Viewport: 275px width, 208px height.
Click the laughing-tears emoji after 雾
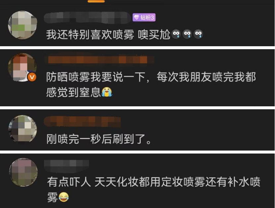coord(64,197)
